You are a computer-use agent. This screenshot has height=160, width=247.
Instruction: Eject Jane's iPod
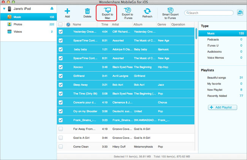click(x=52, y=8)
